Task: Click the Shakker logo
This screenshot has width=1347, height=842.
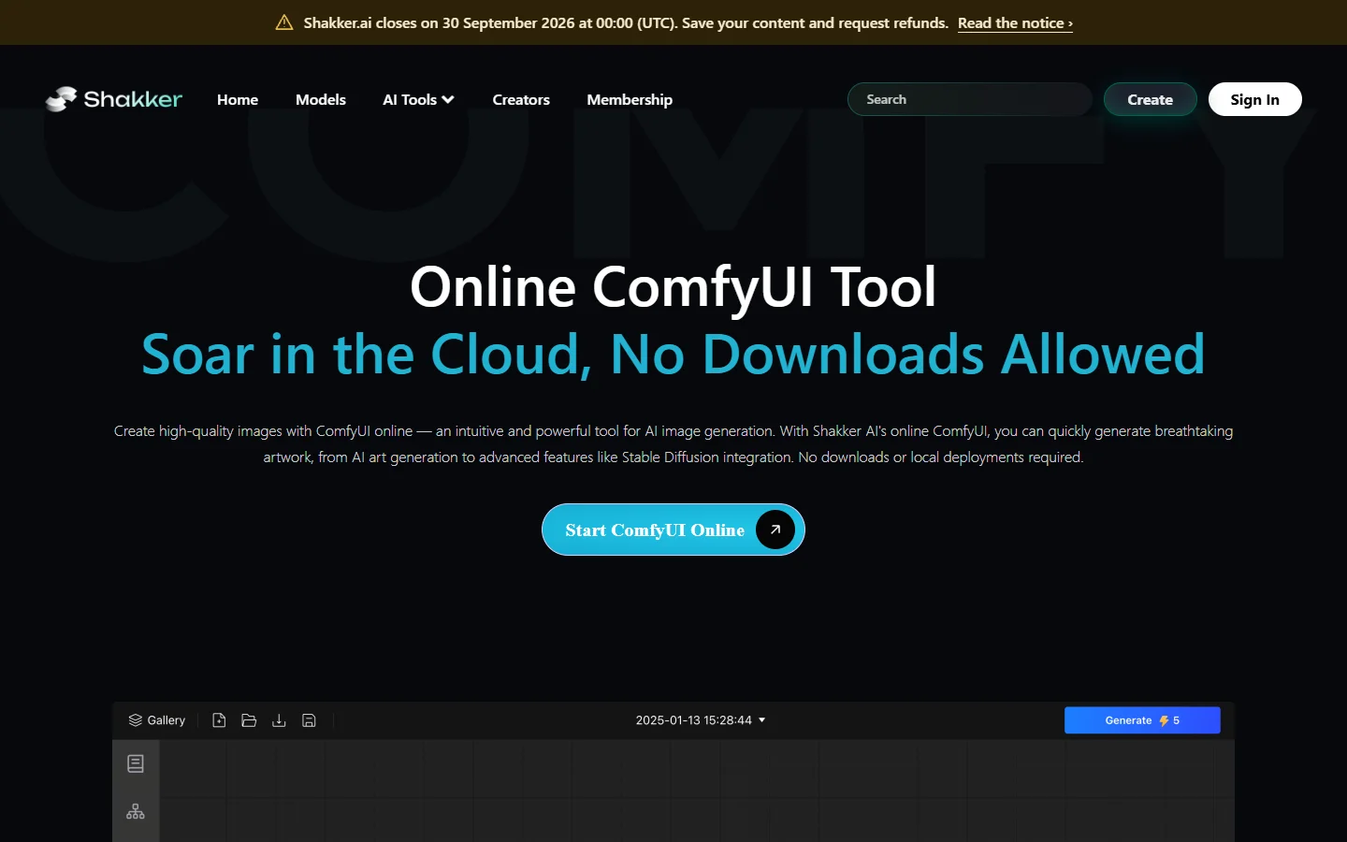Action: pyautogui.click(x=114, y=99)
